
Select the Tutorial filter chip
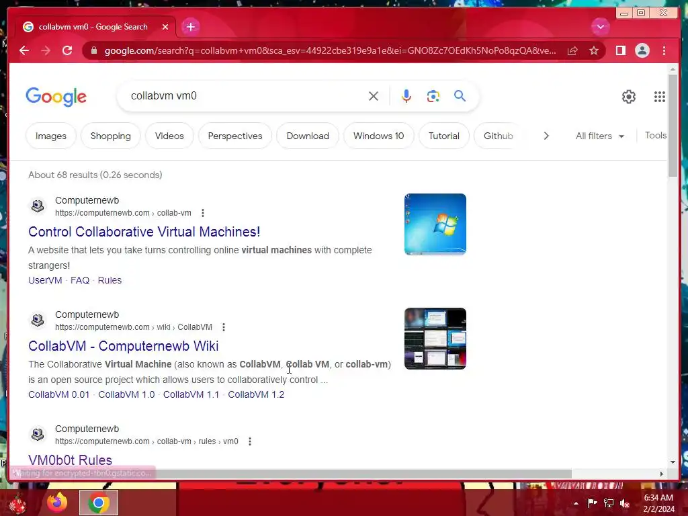click(444, 136)
